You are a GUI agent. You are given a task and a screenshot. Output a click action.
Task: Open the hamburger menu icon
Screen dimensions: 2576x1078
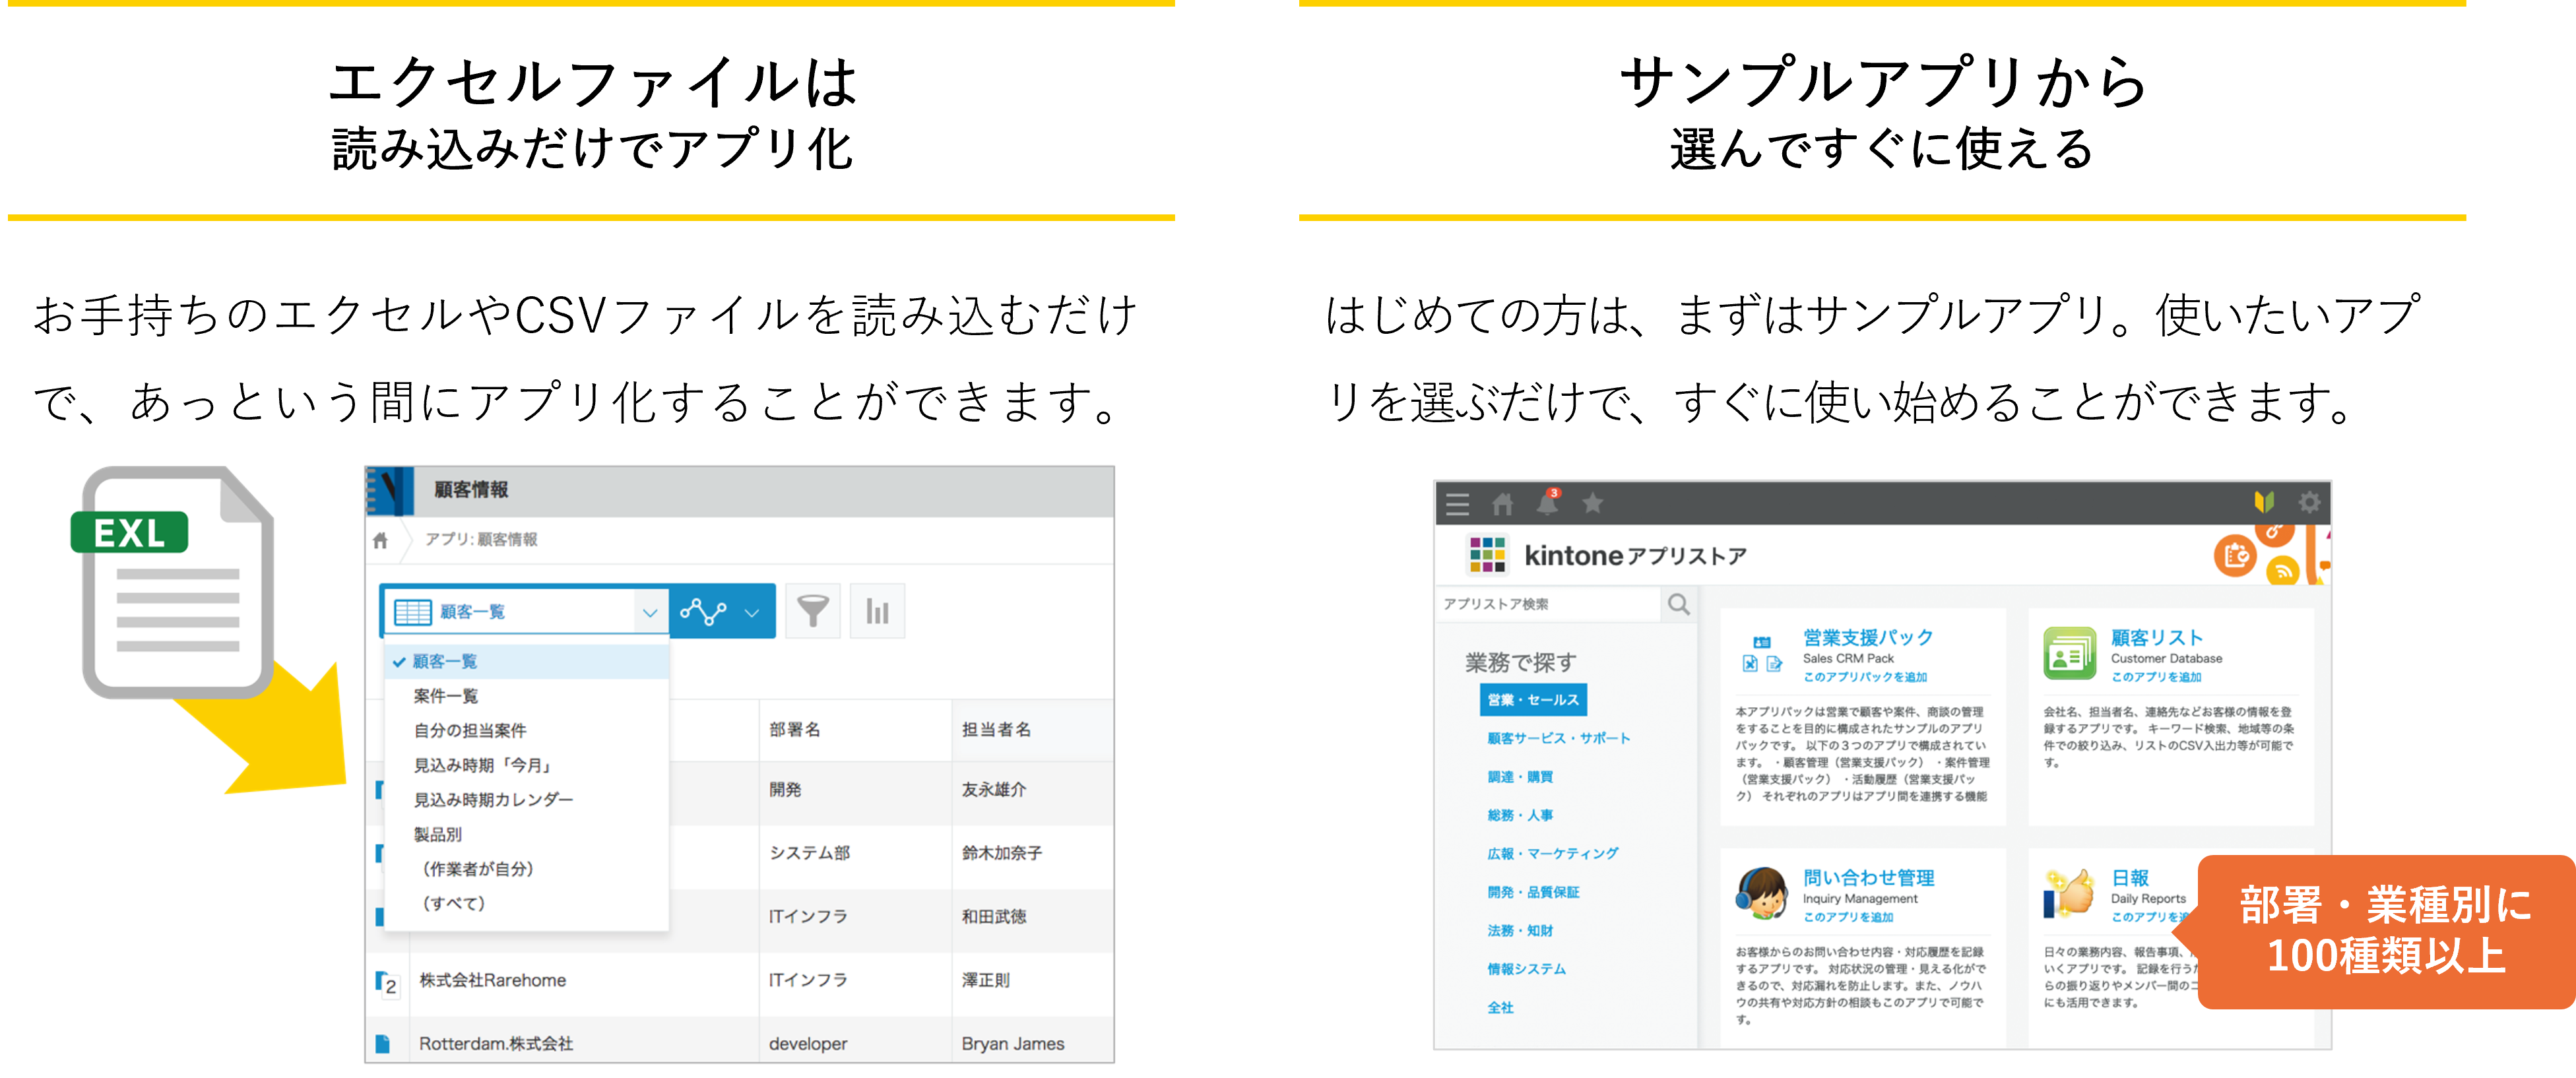[x=1457, y=504]
